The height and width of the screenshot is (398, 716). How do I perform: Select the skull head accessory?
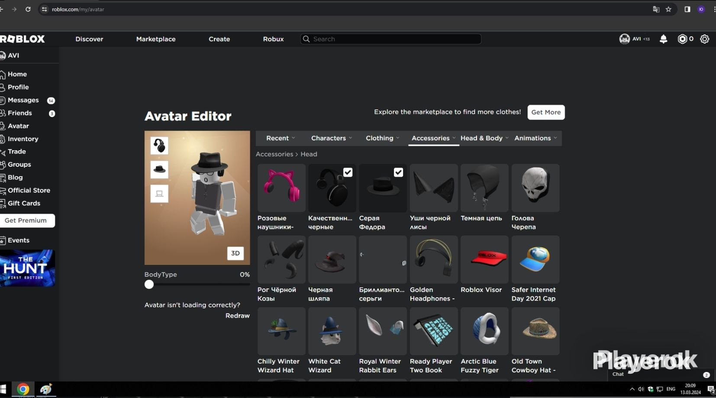point(535,188)
